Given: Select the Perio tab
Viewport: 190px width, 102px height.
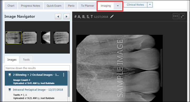Looking at the screenshot, I should tap(71, 6).
